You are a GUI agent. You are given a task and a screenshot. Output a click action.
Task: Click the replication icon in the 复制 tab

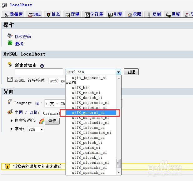click(149, 15)
